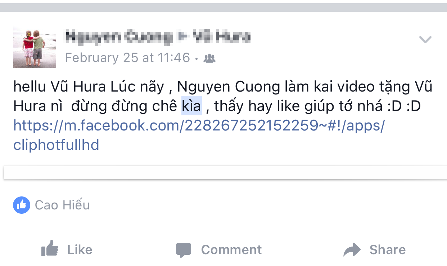Click the post text starting with hellu
The width and height of the screenshot is (447, 266).
[x=223, y=97]
